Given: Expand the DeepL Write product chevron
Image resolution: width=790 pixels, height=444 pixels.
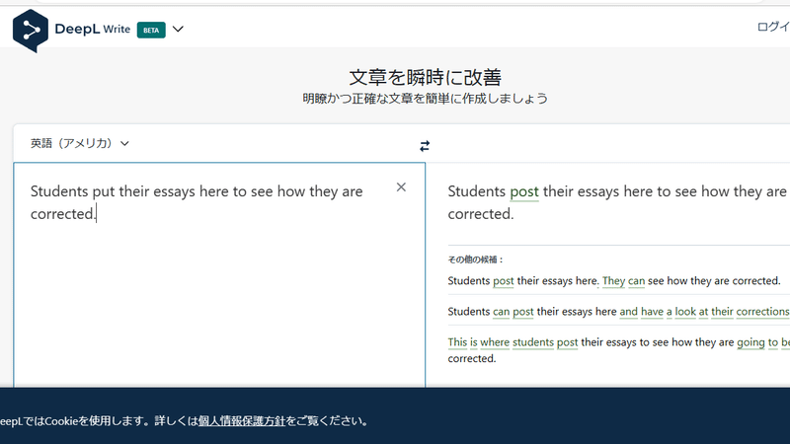Looking at the screenshot, I should point(178,30).
